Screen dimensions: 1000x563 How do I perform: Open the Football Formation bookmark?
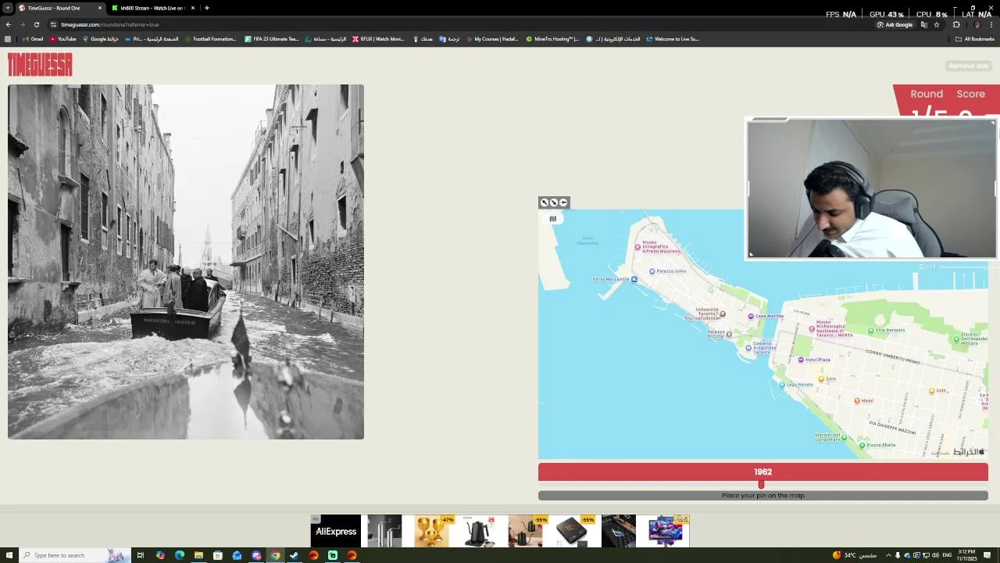(210, 39)
